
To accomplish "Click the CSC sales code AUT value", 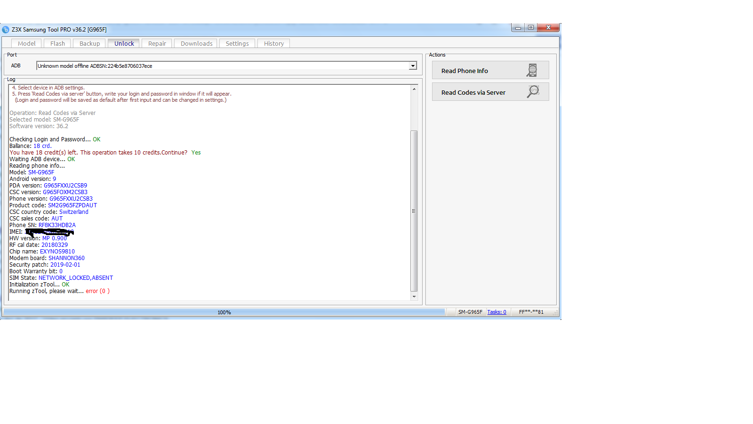I will [57, 219].
